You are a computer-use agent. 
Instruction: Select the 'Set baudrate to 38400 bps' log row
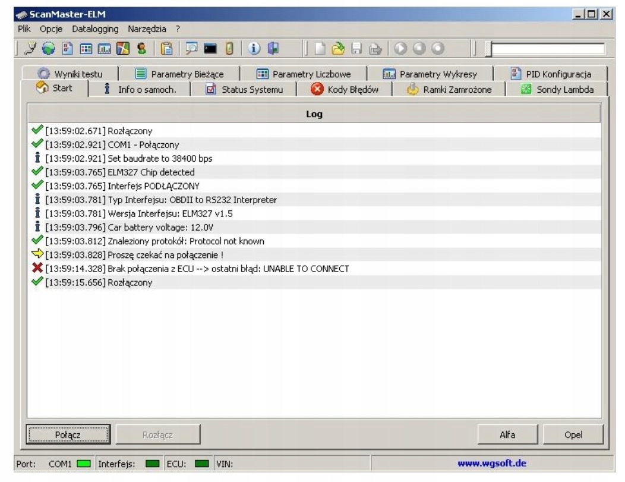click(314, 158)
